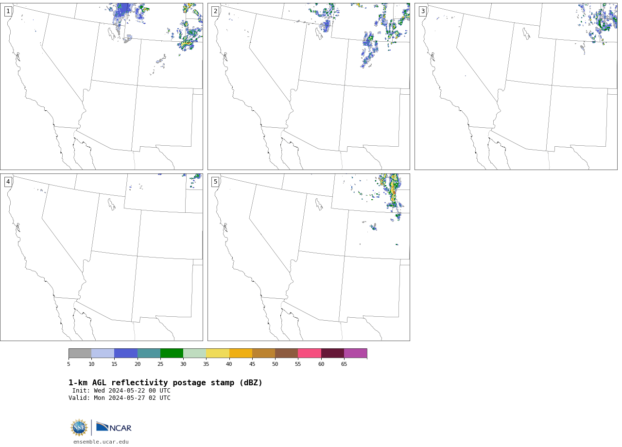
Task: Click the pink 55-60 dBZ swatch
Action: [310, 353]
